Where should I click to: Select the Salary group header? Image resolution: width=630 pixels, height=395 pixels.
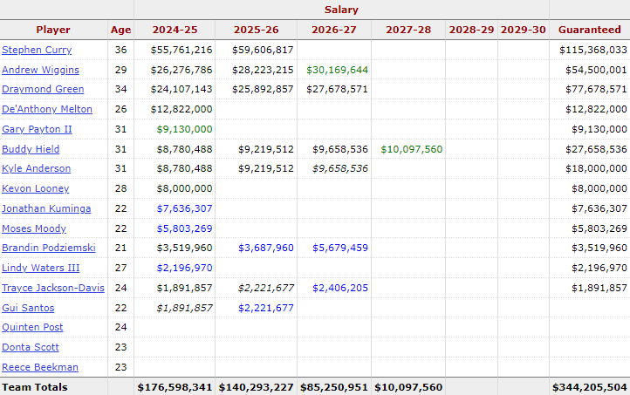click(x=341, y=10)
